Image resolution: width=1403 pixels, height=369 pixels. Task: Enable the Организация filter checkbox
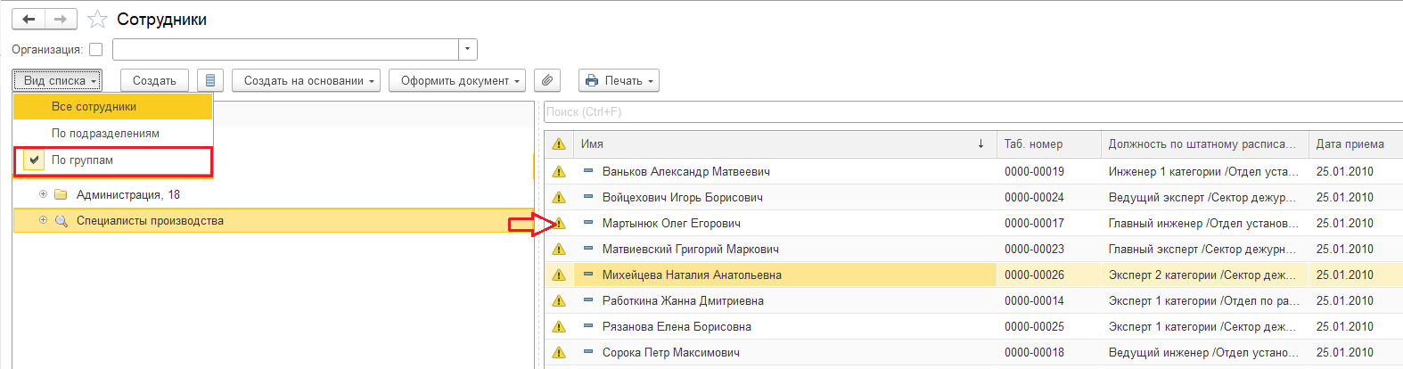(x=96, y=50)
